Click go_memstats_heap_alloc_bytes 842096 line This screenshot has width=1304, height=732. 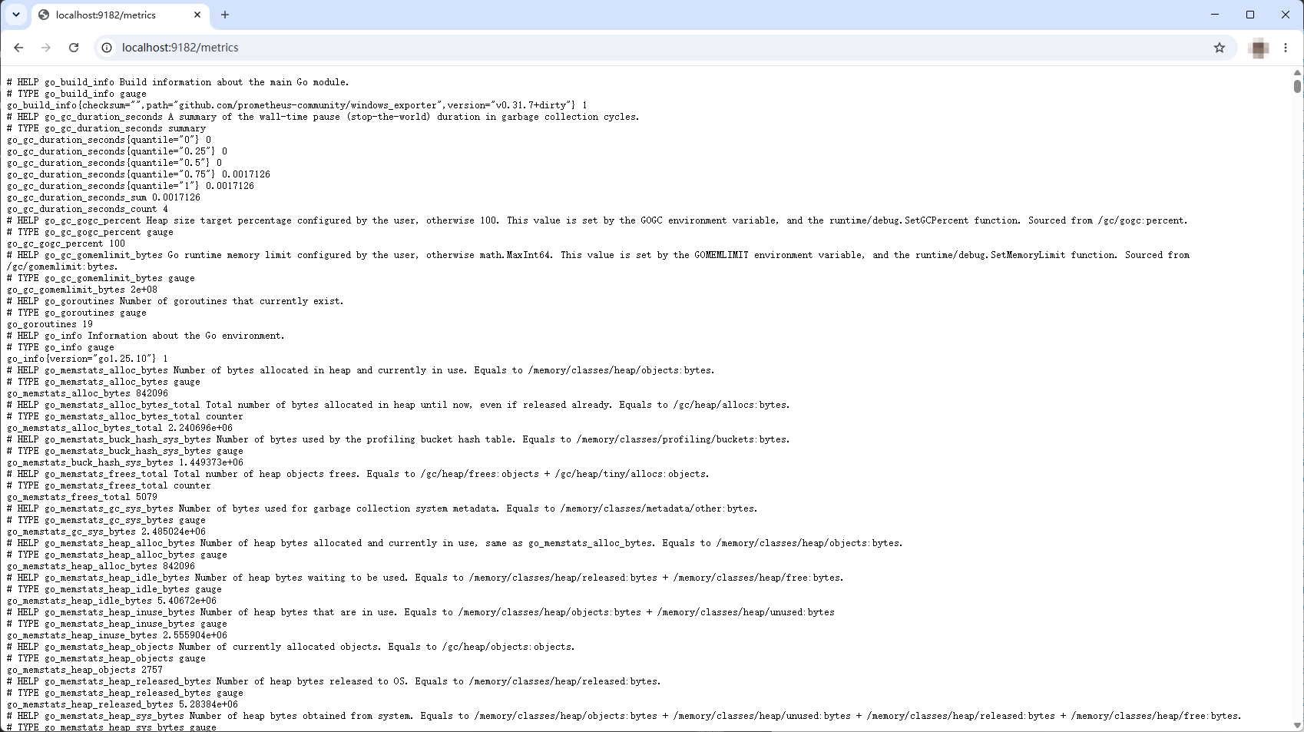(x=101, y=566)
